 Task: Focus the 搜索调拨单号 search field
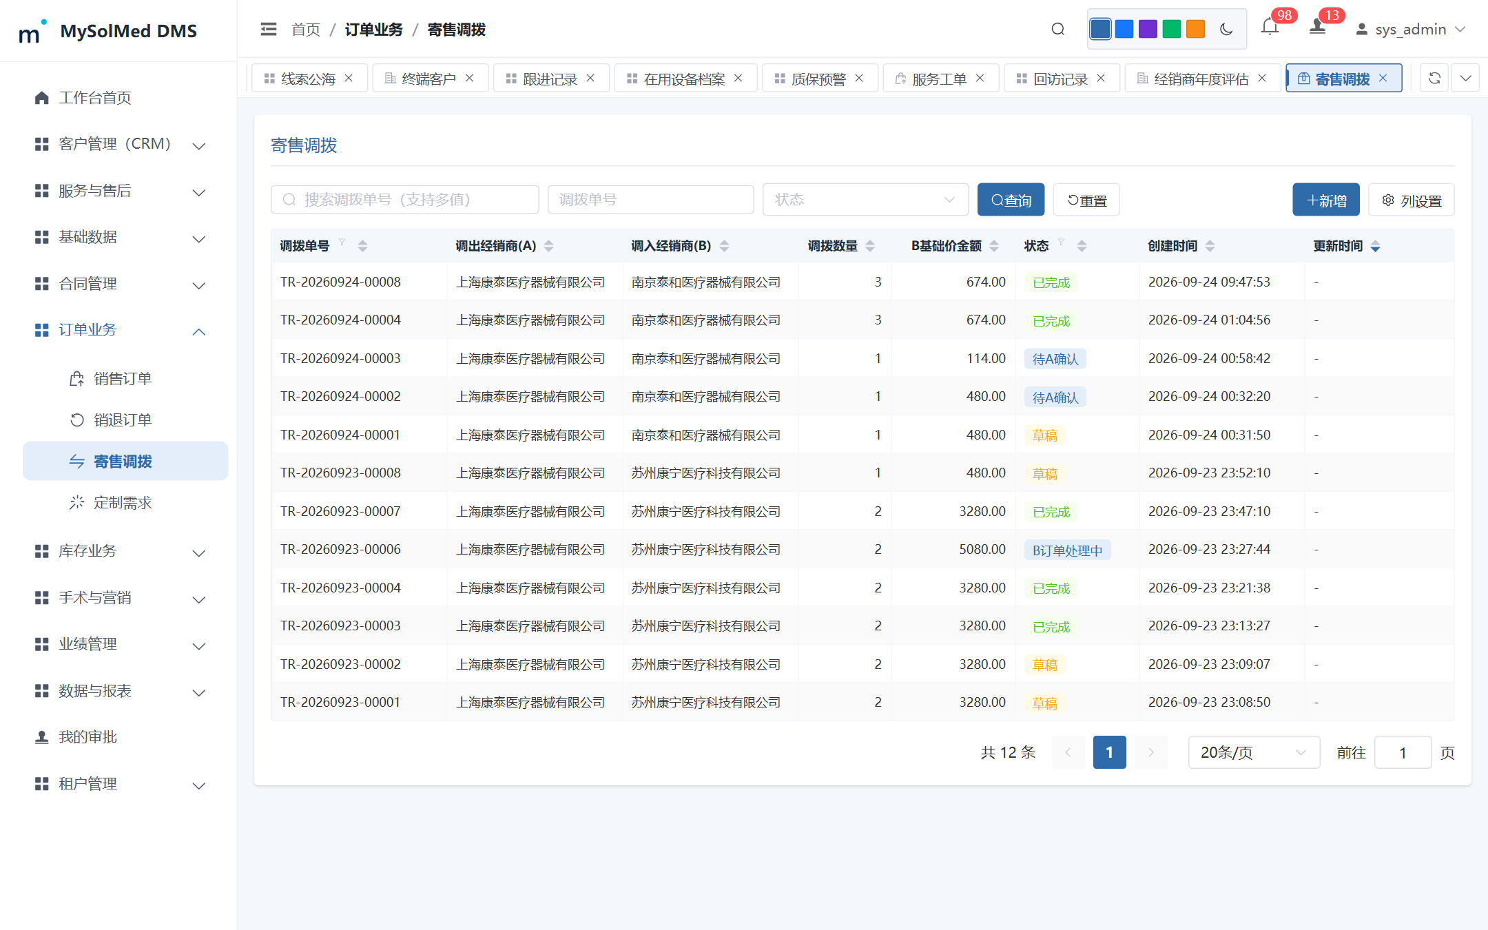(405, 199)
